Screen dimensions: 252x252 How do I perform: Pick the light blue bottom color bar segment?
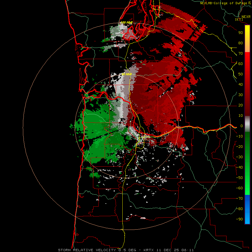click(x=247, y=218)
